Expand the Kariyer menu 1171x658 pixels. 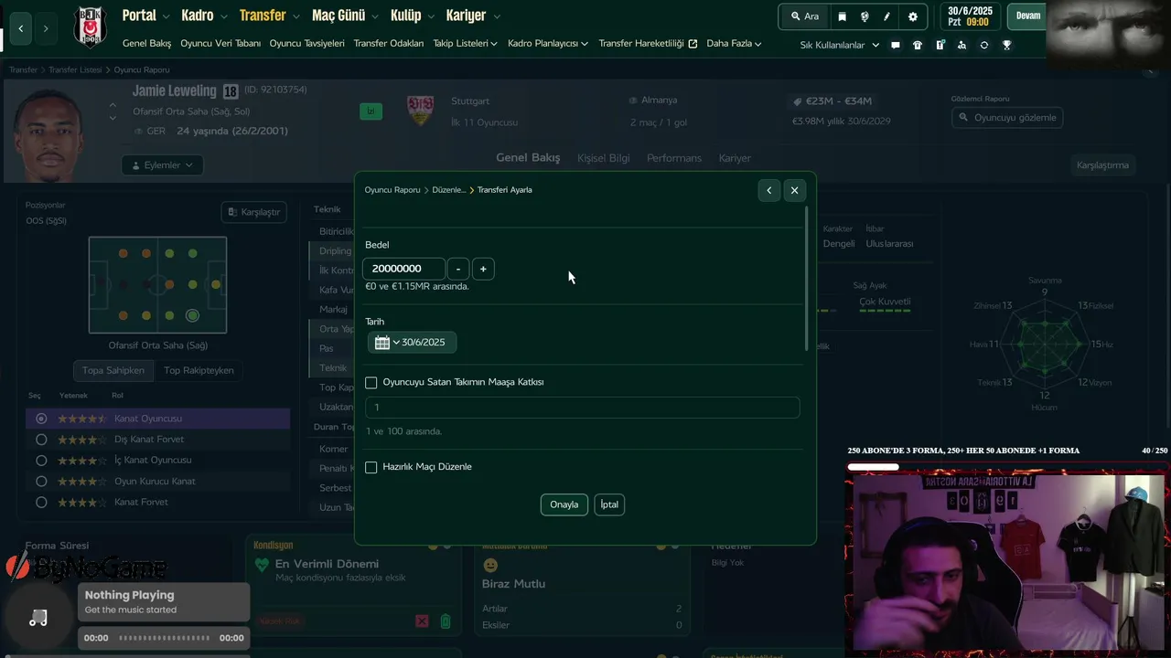(x=473, y=16)
